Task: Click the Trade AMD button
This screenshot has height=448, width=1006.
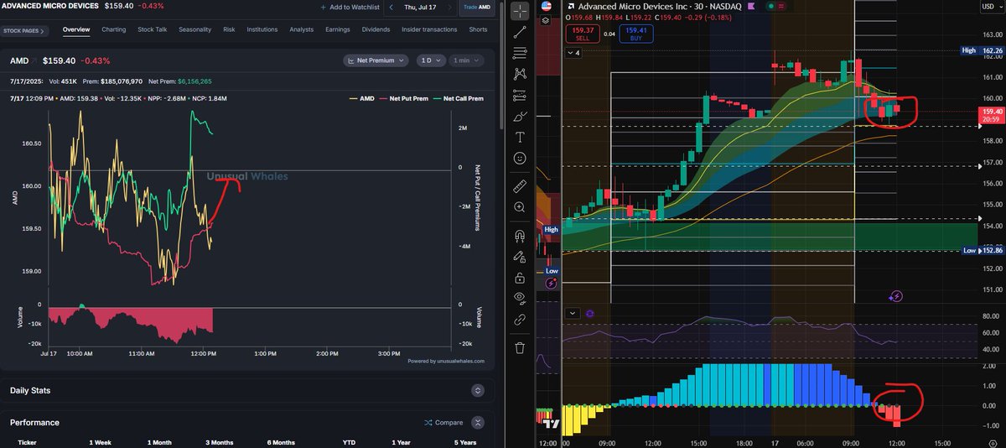Action: (x=477, y=8)
